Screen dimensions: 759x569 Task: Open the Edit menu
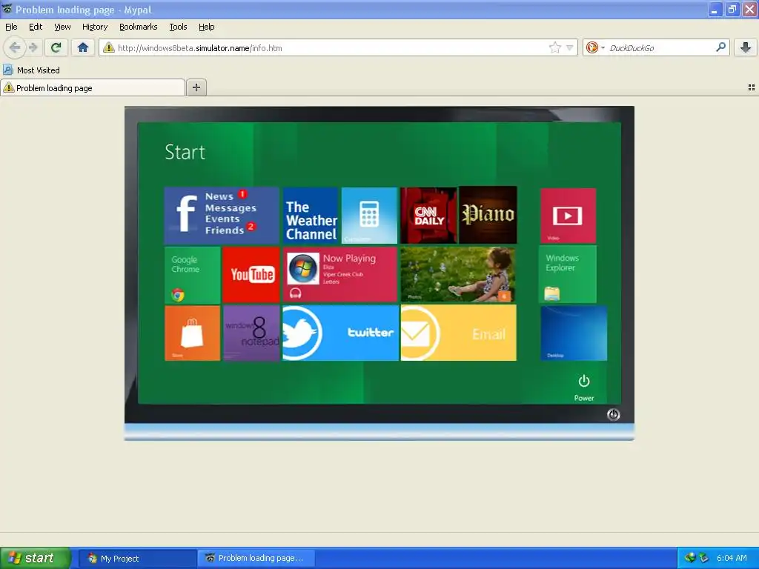[x=36, y=27]
